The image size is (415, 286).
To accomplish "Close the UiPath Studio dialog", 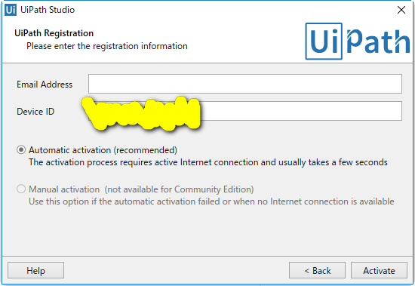I will coord(401,10).
